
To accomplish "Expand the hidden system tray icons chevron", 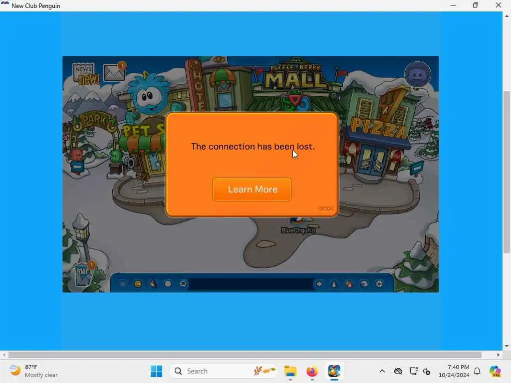I will (x=382, y=371).
